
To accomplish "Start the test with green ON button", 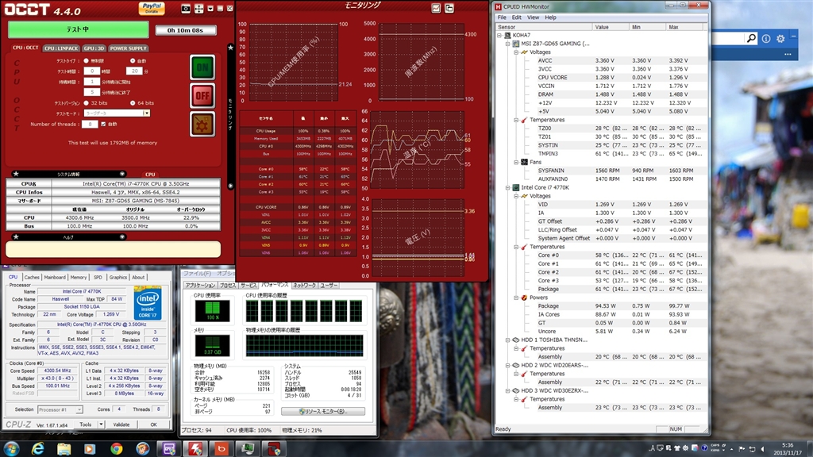I will pos(202,67).
